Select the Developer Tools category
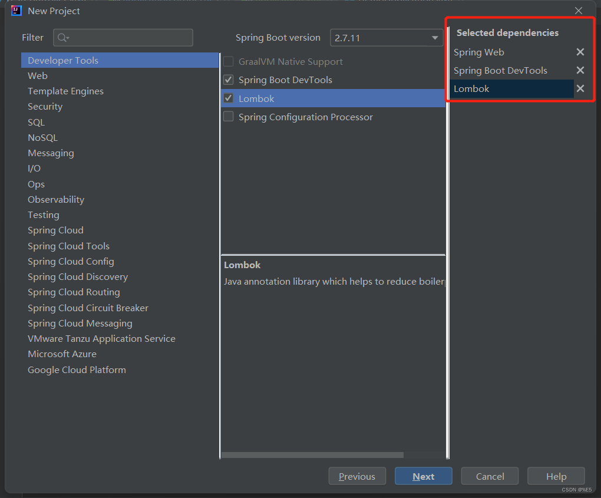The image size is (601, 498). coord(120,60)
